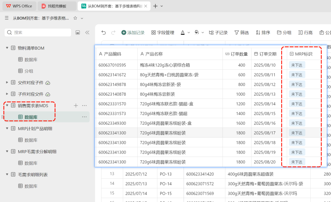Click sync status icon beside 子件对应父件
Screen dimensions: 331x202
click(x=48, y=94)
